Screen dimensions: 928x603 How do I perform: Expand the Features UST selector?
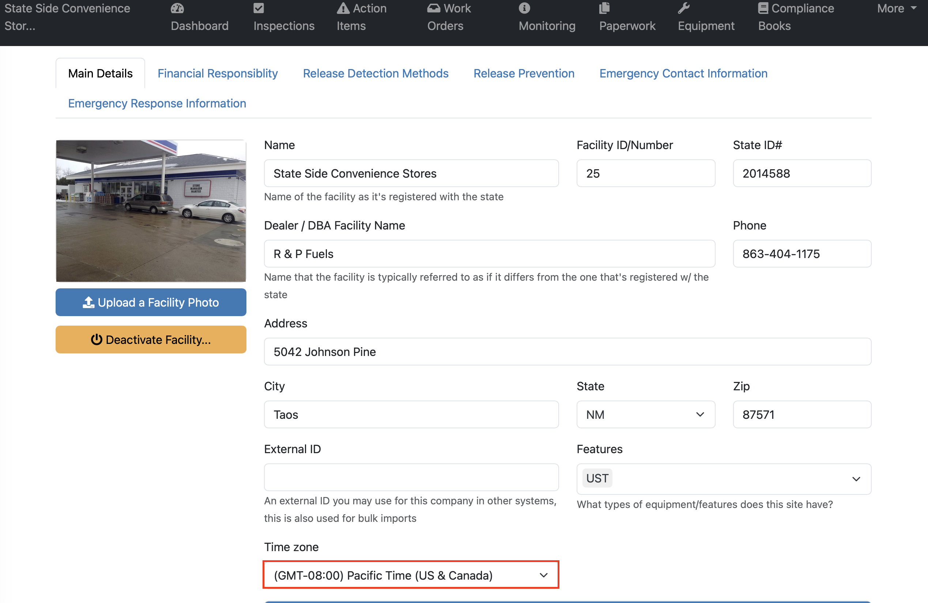pos(723,479)
